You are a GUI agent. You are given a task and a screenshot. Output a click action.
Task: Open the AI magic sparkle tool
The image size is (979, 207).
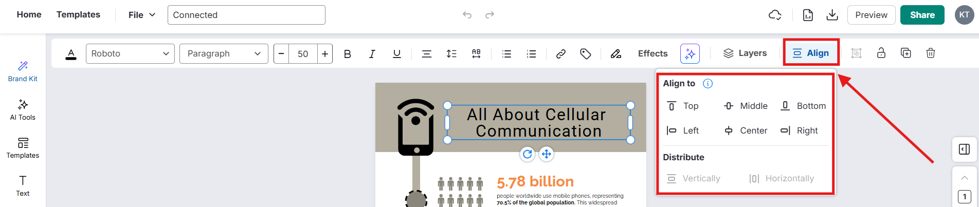point(690,54)
